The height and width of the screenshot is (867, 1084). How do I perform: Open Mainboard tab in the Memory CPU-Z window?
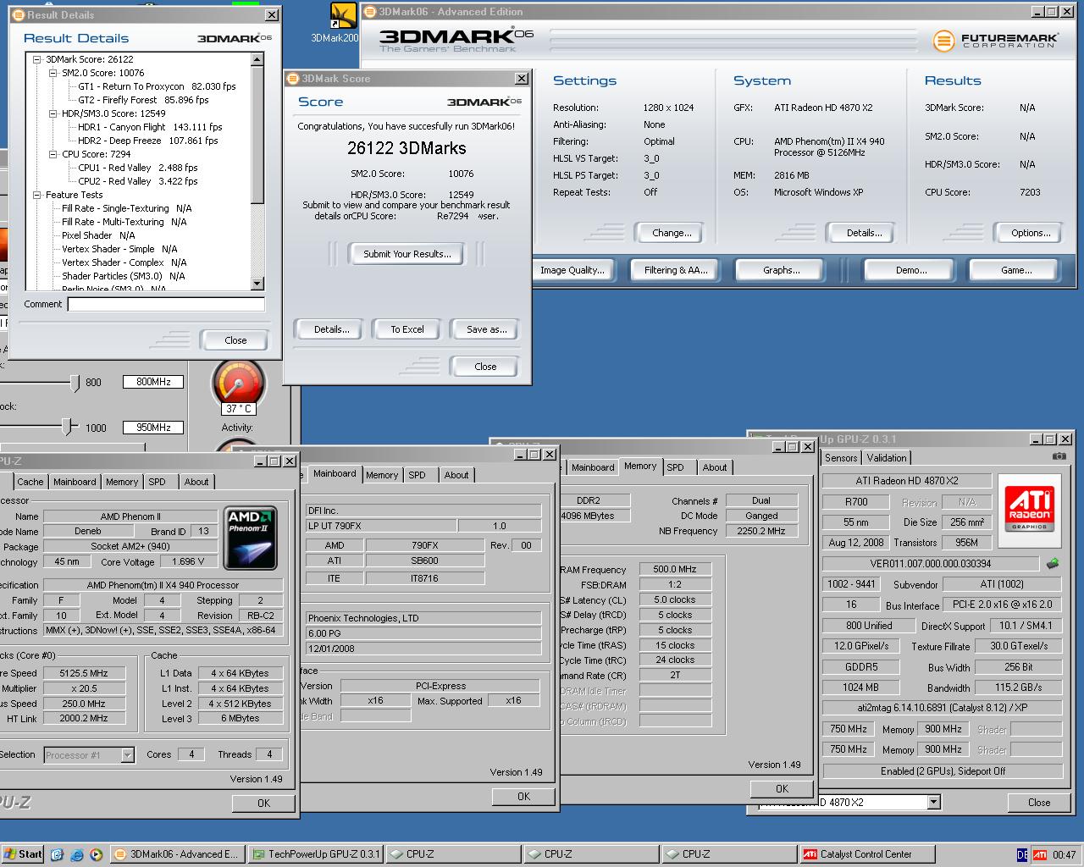593,467
